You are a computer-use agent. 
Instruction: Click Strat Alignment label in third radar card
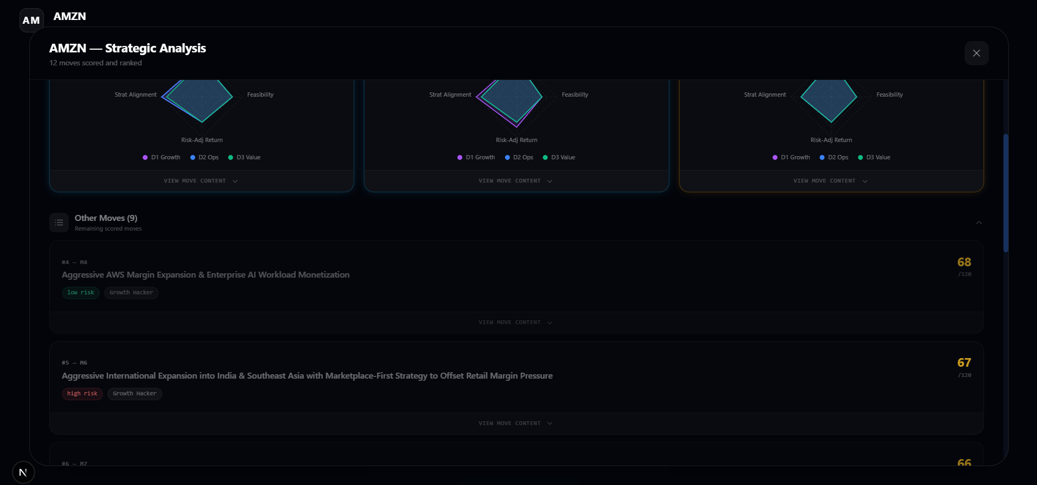tap(765, 95)
